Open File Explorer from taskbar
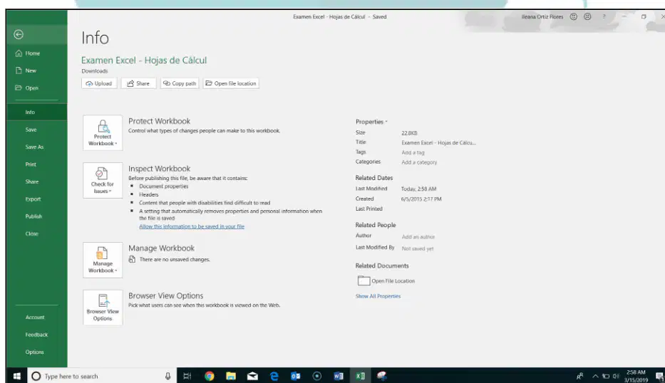The image size is (665, 383). coord(231,376)
